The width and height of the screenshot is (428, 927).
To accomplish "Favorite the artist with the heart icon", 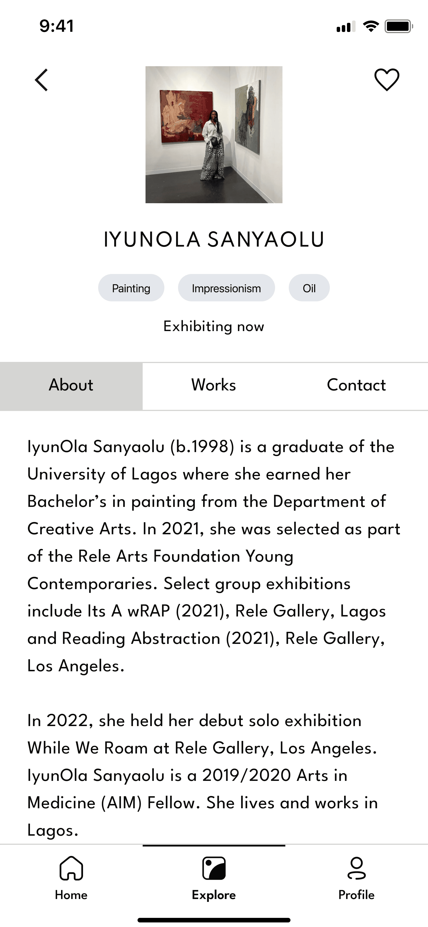I will [x=387, y=80].
